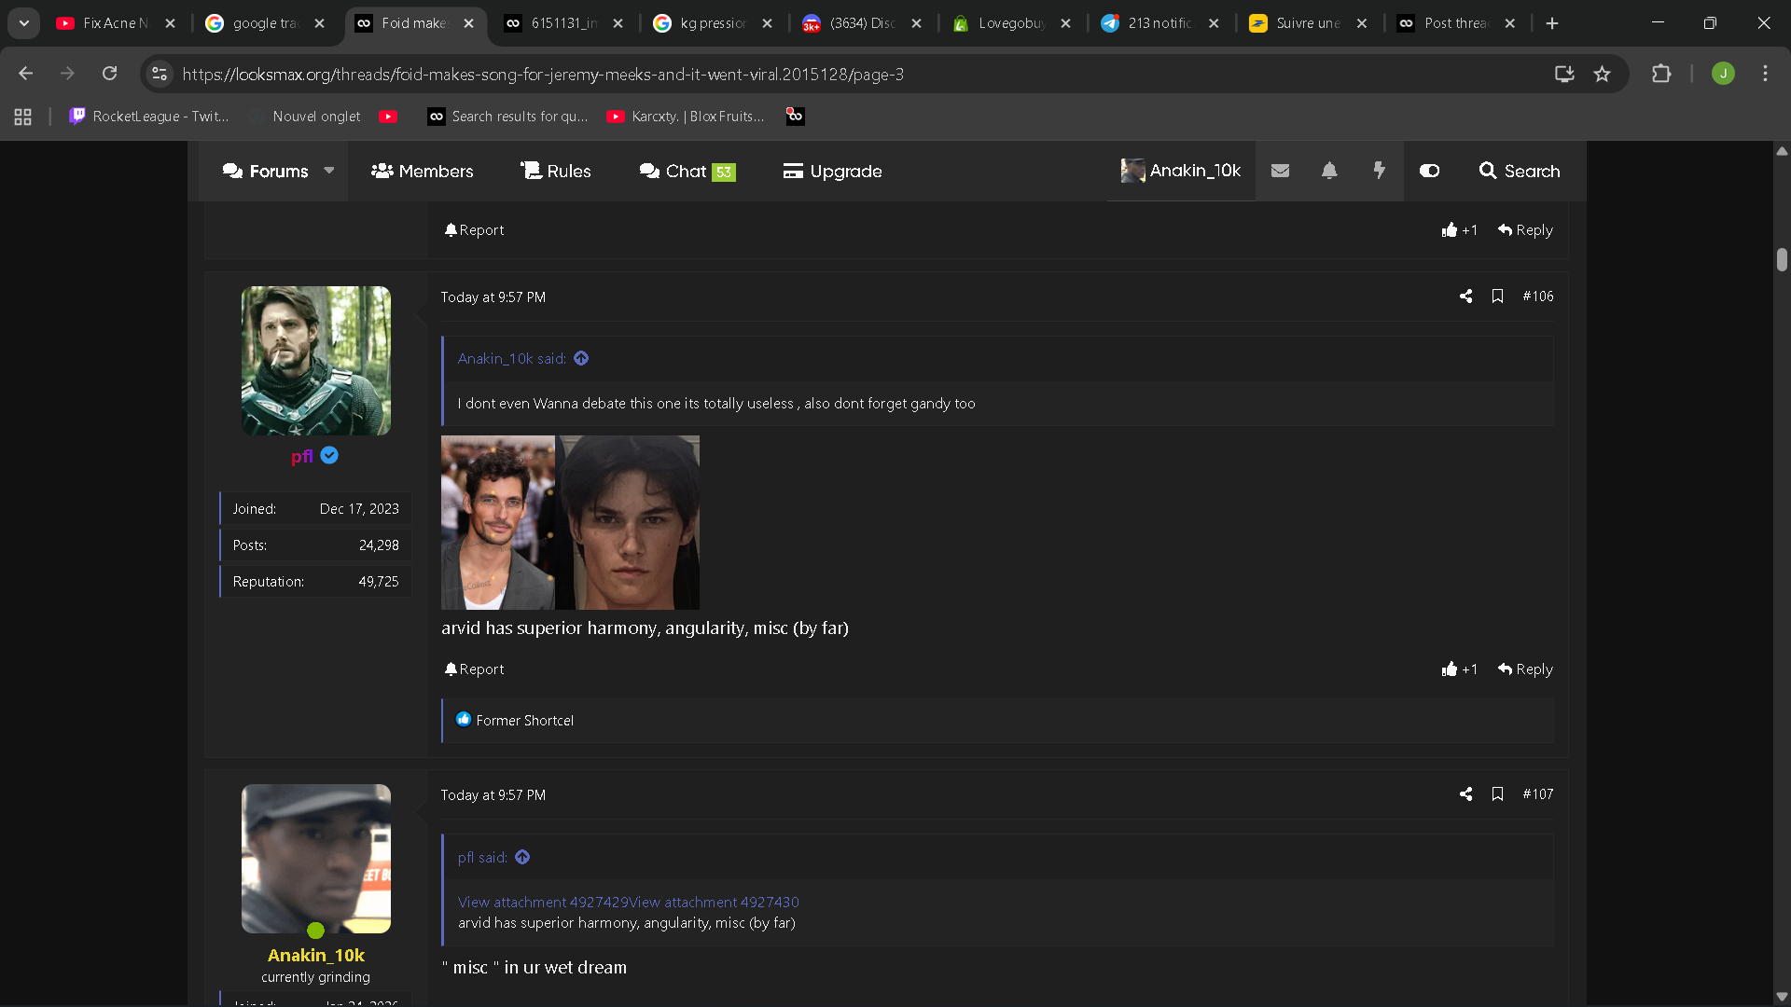
Task: Bookmark post #107 with bookmark icon
Action: pos(1497,794)
